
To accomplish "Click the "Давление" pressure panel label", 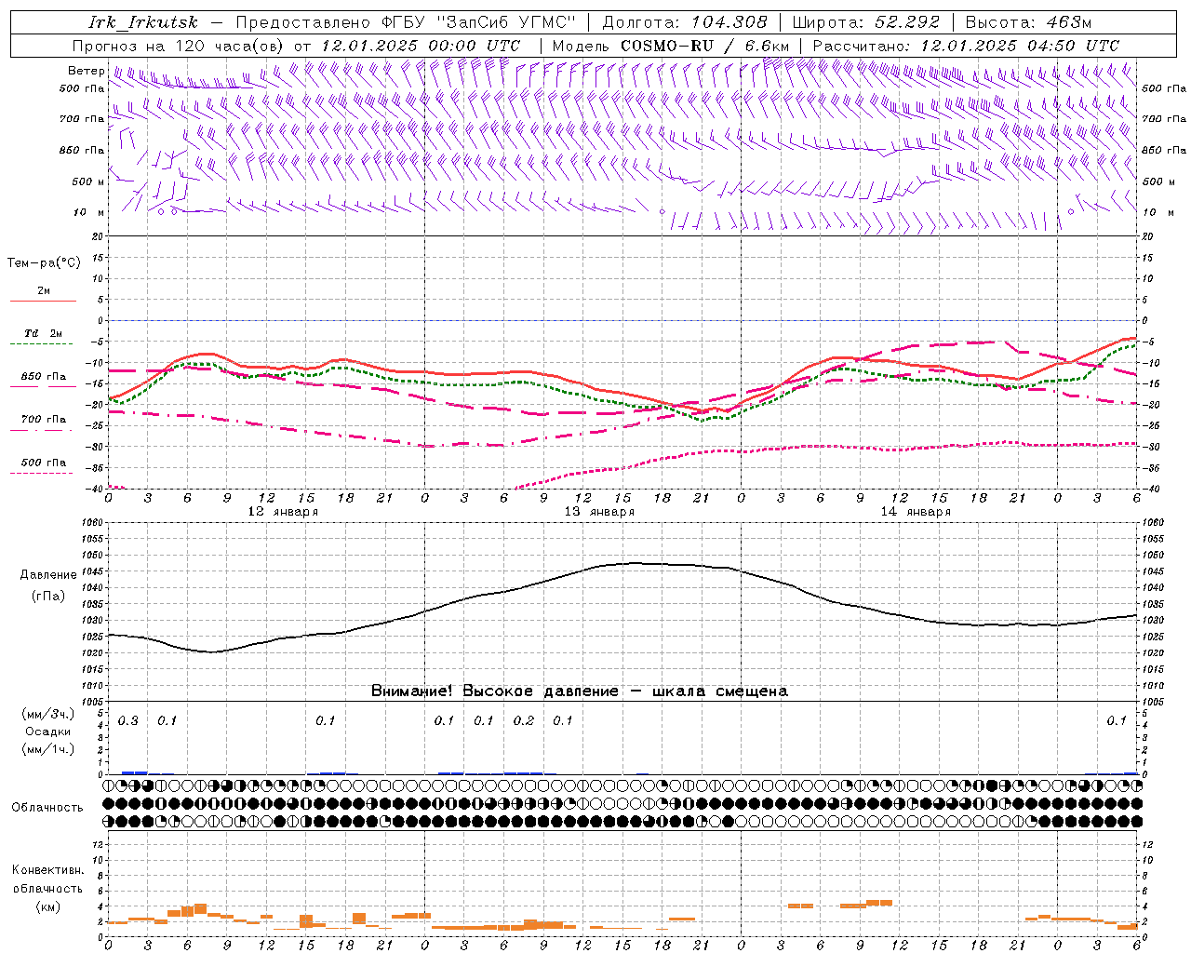I will pyautogui.click(x=48, y=575).
